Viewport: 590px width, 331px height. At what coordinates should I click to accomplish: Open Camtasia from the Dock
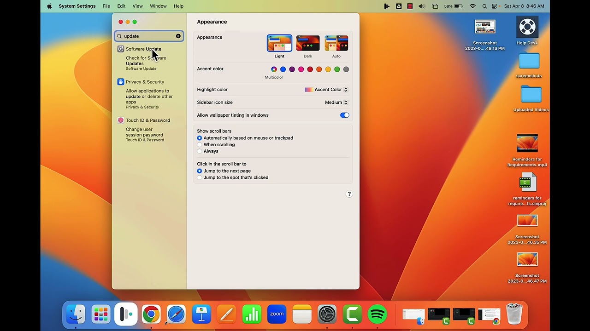[352, 314]
